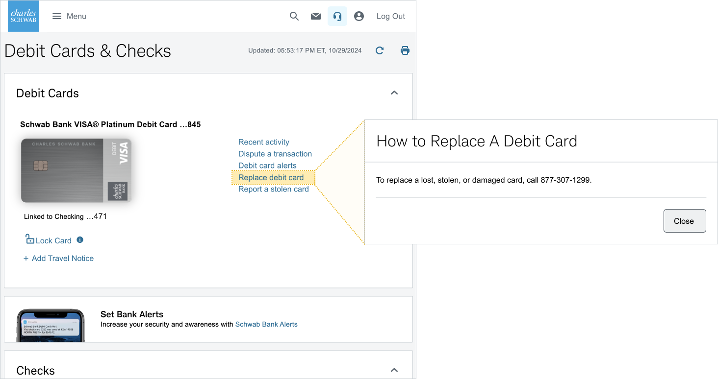Image resolution: width=718 pixels, height=379 pixels.
Task: Click the Charles Schwab logo
Action: click(x=24, y=16)
